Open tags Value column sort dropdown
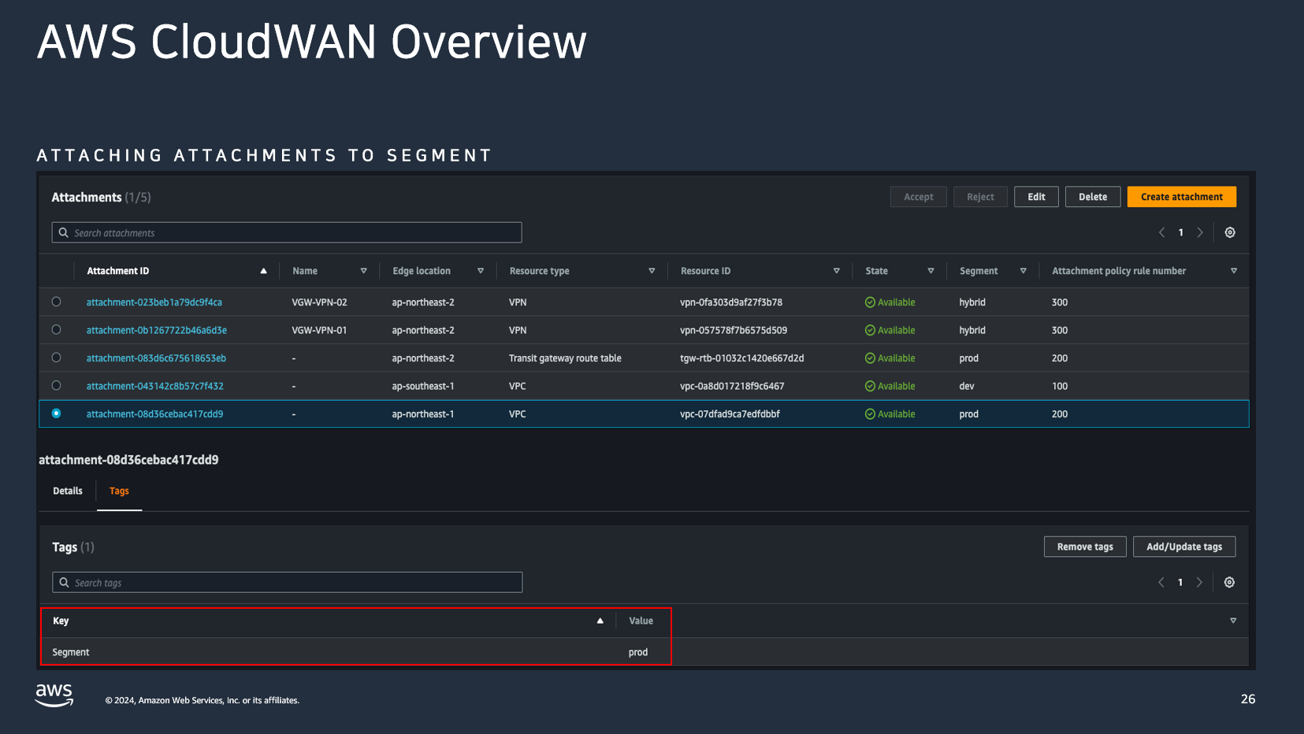 1233,621
